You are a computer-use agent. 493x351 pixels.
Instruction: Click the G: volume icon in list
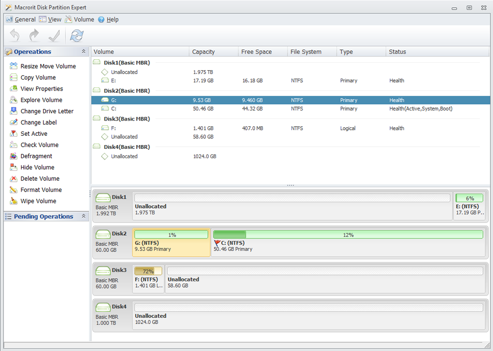105,100
